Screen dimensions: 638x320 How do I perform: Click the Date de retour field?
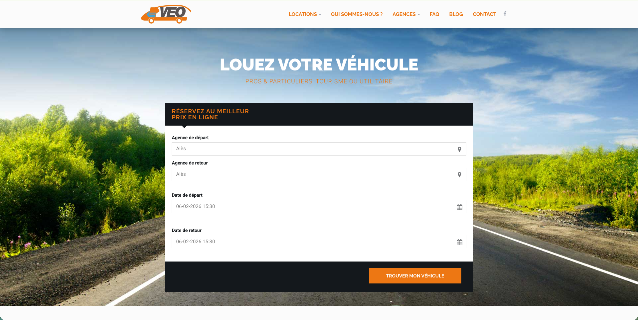[313, 242]
